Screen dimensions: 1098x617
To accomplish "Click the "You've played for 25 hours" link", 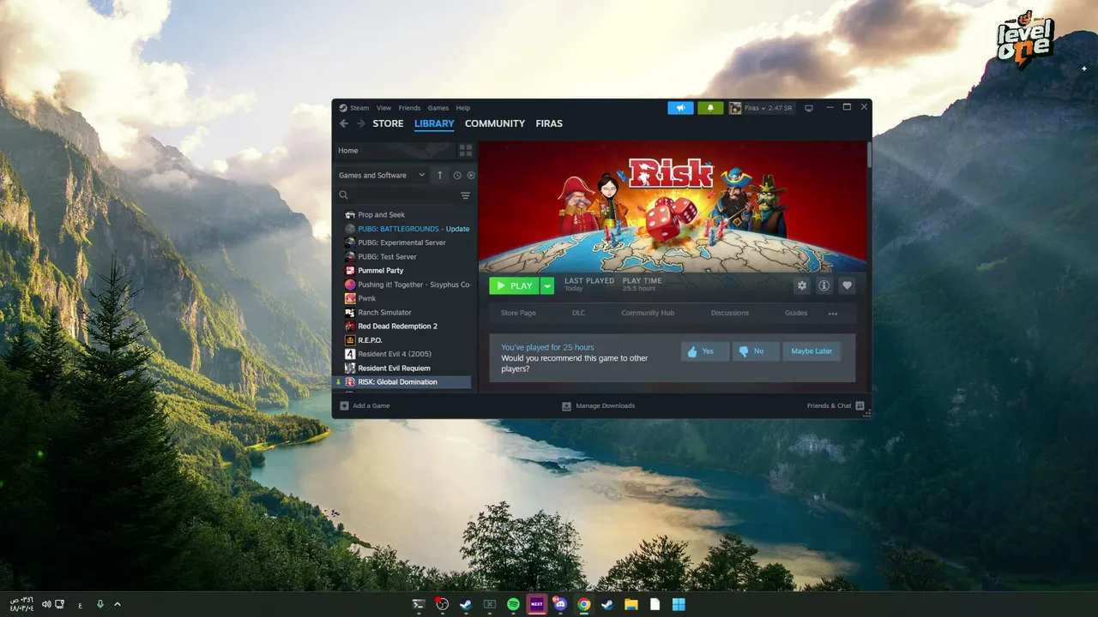I will [x=547, y=347].
